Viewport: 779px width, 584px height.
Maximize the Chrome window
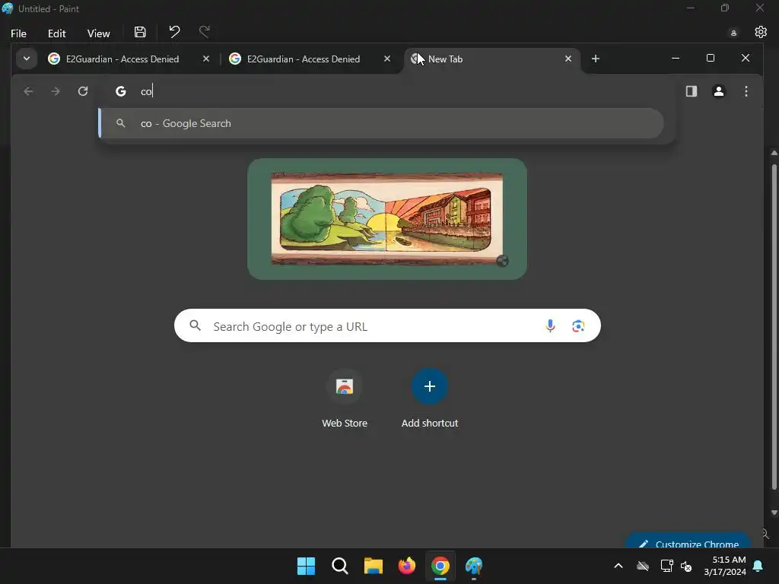[711, 59]
